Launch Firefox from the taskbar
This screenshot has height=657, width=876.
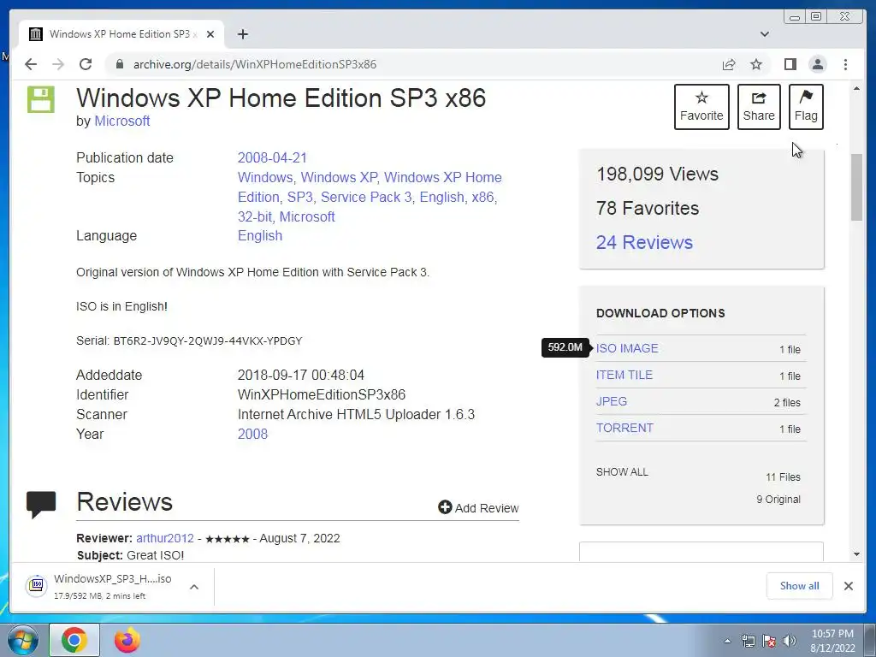click(127, 640)
